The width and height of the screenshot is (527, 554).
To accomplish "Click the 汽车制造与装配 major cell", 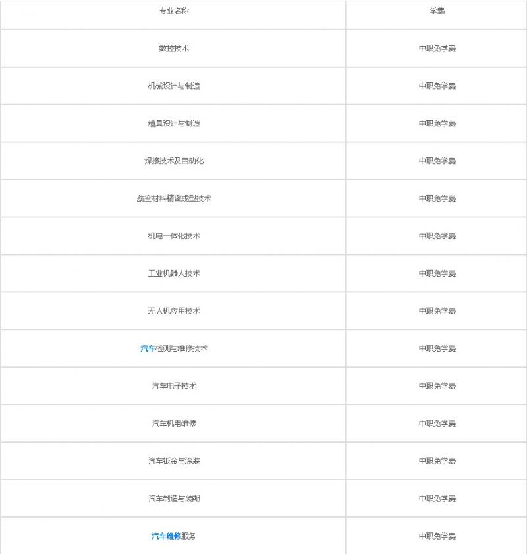I will (x=174, y=498).
